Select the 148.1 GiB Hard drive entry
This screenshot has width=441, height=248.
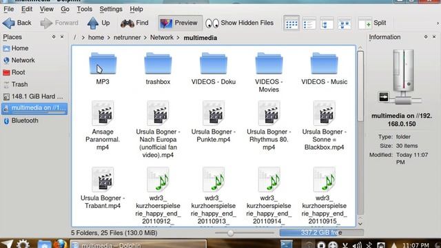pyautogui.click(x=34, y=96)
